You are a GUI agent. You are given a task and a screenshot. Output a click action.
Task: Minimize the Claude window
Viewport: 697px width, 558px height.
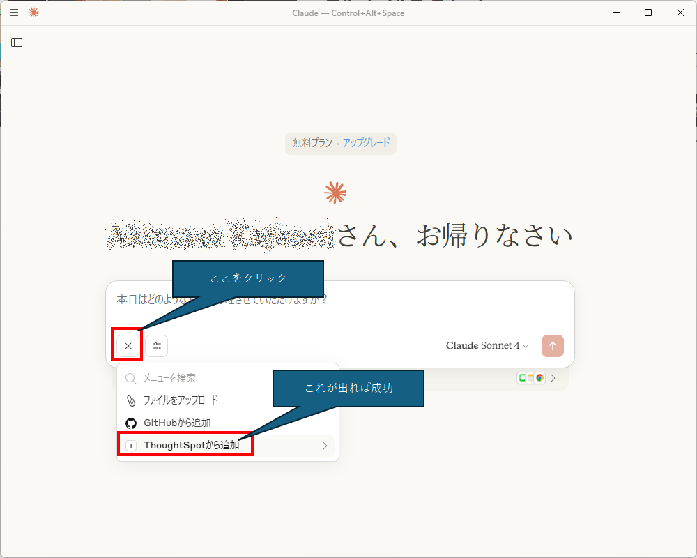[616, 13]
